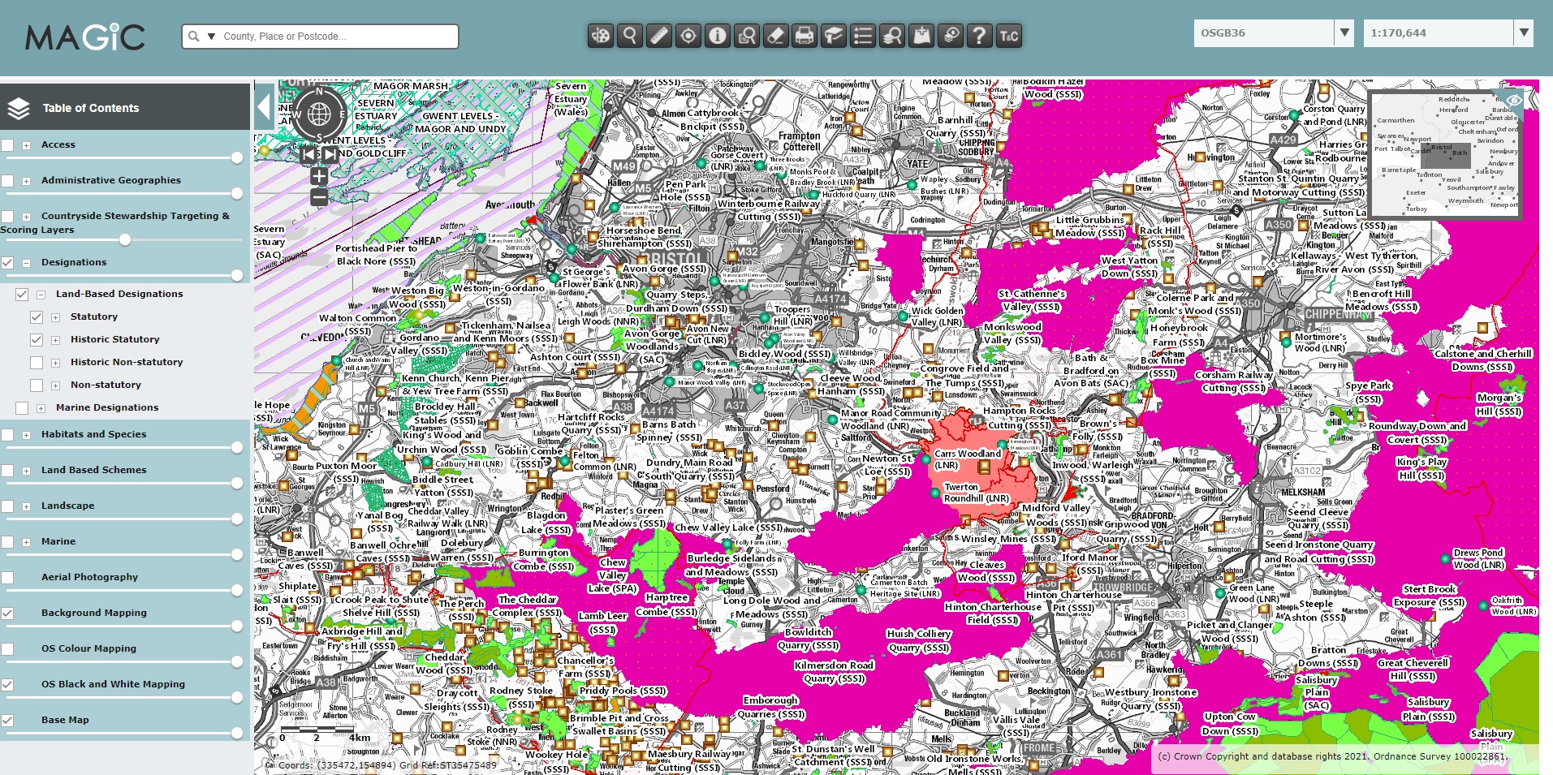Uncheck the Statutory layer checkbox
This screenshot has height=775, width=1553.
(x=37, y=317)
